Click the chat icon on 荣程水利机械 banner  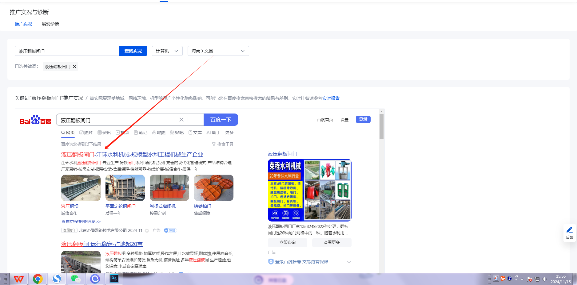(x=296, y=214)
